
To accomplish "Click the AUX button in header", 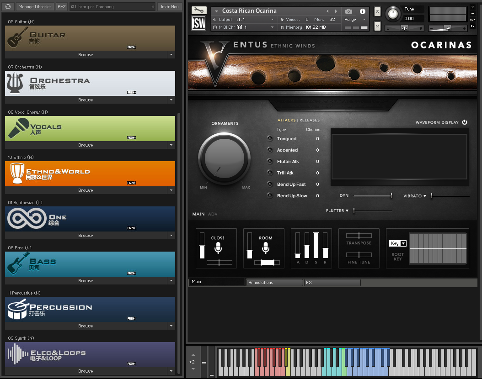I will 472,20.
